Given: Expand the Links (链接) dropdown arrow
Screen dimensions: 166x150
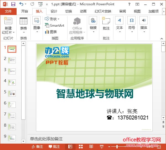Looking at the screenshot, I should click(x=94, y=32).
